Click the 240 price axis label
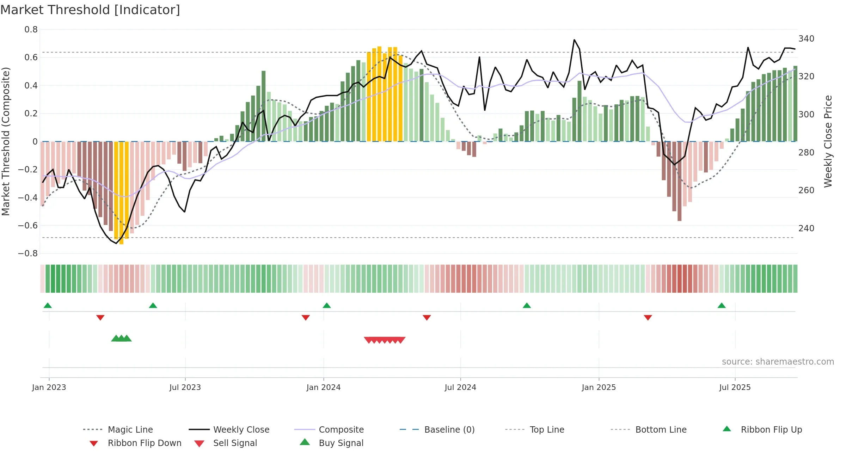846x476 pixels. click(807, 228)
